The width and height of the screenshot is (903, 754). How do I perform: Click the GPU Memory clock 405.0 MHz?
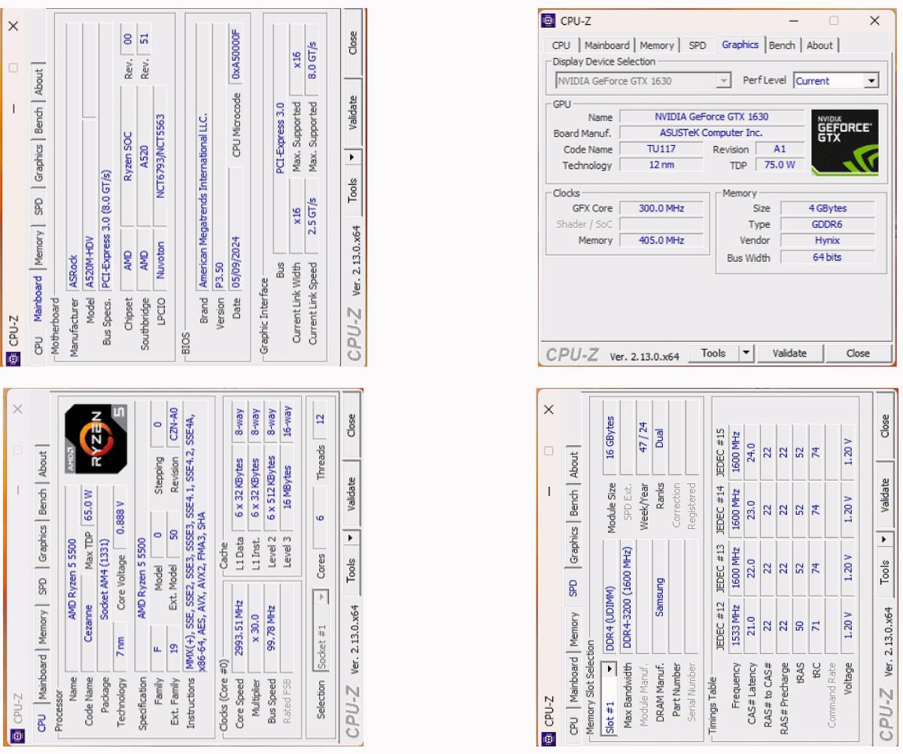click(x=661, y=240)
